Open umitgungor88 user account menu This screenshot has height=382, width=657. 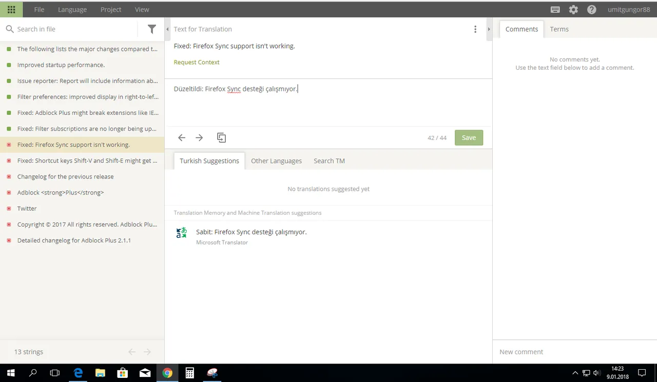coord(629,9)
